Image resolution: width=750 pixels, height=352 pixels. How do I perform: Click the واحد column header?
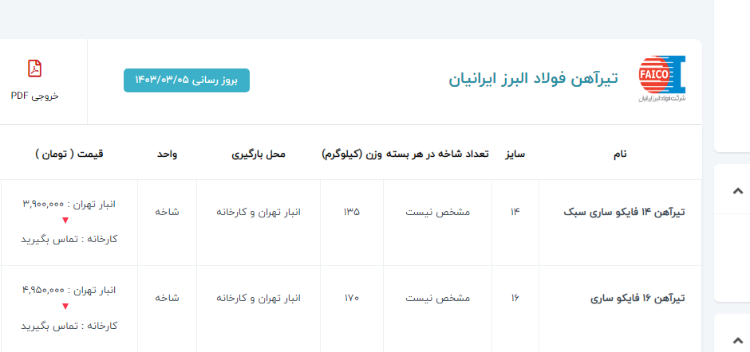[x=167, y=154]
